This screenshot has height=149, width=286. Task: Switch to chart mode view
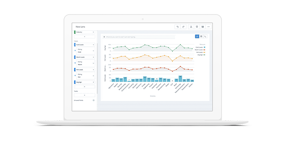coord(197,36)
